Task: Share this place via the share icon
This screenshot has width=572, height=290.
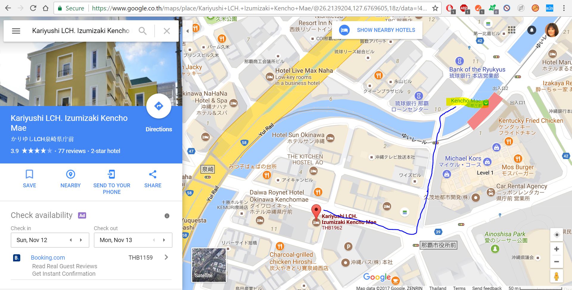Action: (153, 174)
